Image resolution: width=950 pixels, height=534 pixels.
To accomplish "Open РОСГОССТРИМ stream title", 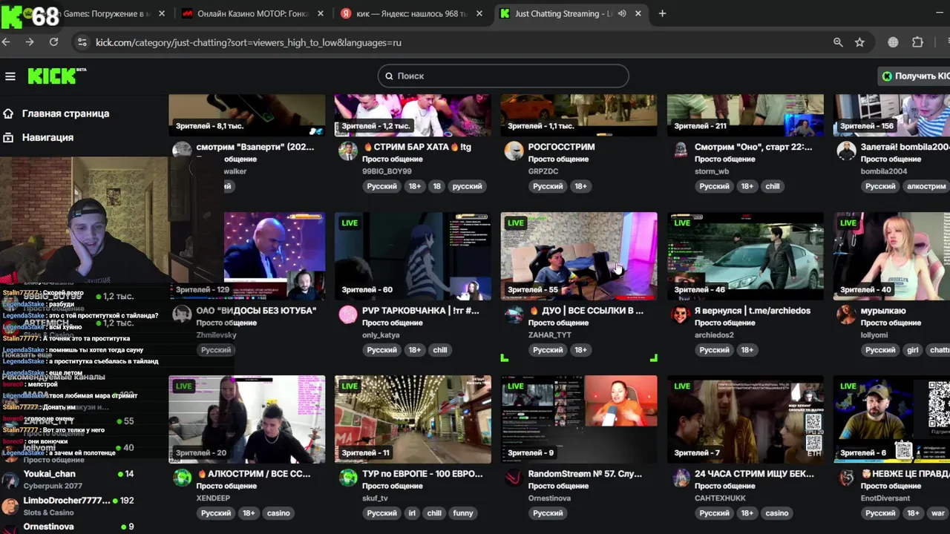I will pyautogui.click(x=562, y=147).
